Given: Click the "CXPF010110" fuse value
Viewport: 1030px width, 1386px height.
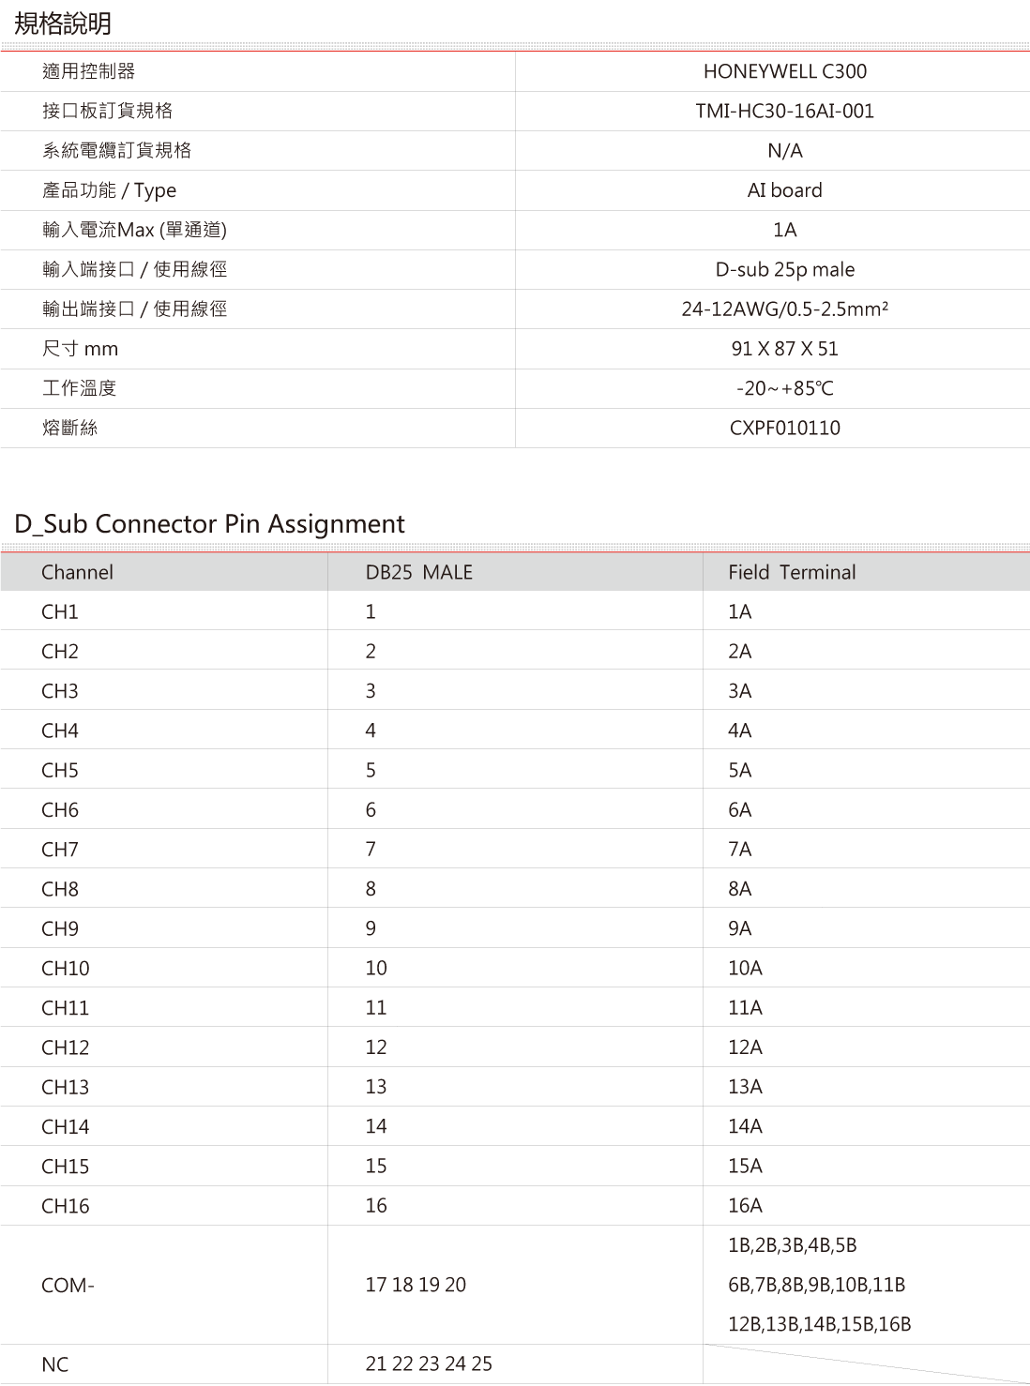Looking at the screenshot, I should tap(785, 428).
